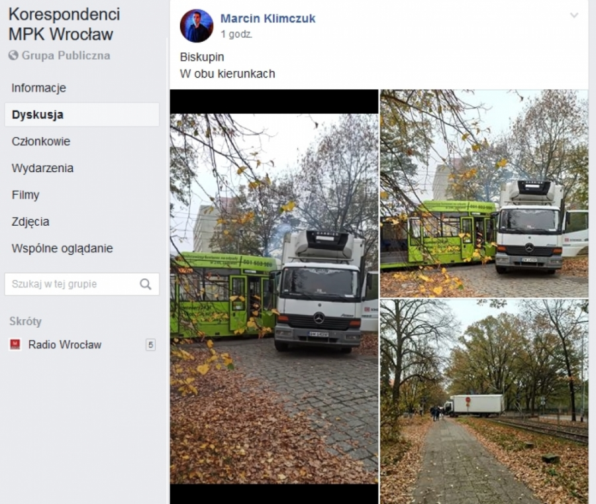596x504 pixels.
Task: Click the Radio Wrocław shortcut icon
Action: (x=15, y=344)
